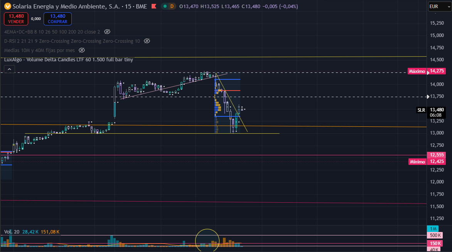The height and width of the screenshot is (252, 452).
Task: Click the Solaria company logo icon
Action: pos(7,6)
